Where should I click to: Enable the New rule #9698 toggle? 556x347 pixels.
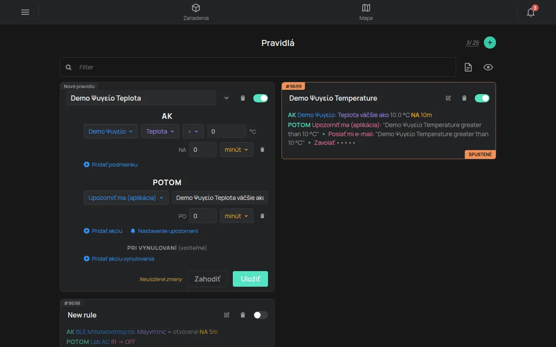coord(261,315)
